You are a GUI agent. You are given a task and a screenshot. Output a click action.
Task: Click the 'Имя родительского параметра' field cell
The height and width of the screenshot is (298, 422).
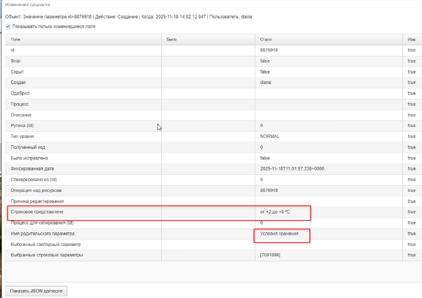point(83,234)
